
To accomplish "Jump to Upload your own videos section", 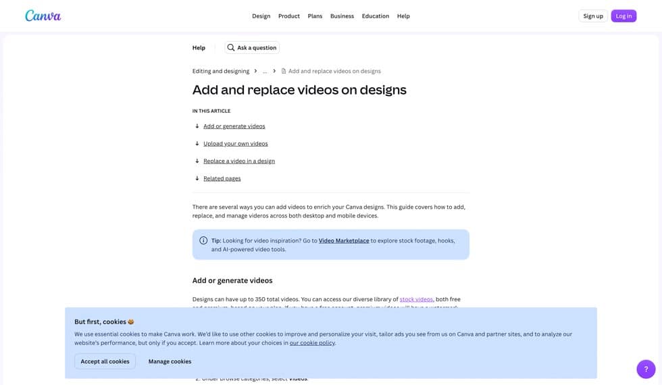I will (x=236, y=143).
